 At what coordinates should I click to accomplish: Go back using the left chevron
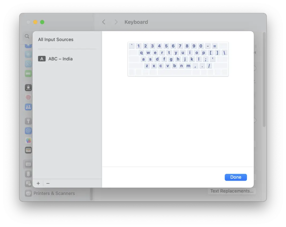tap(104, 22)
